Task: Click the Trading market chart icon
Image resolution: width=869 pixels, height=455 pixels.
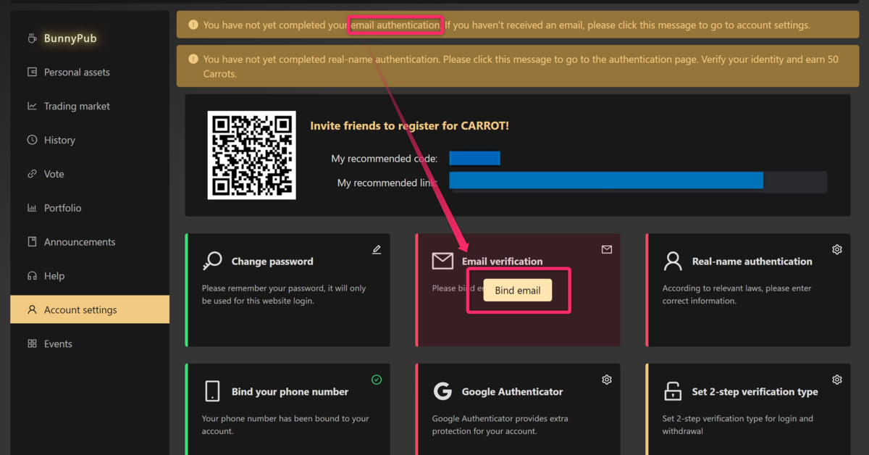Action: pos(32,106)
